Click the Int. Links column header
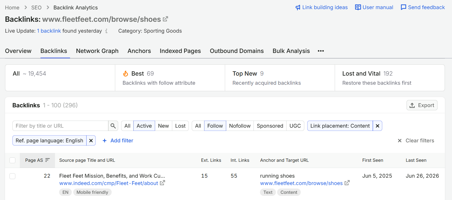 (240, 160)
